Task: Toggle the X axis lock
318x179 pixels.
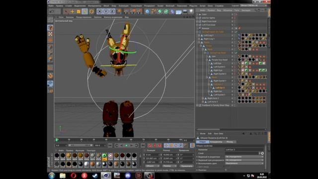Action: coord(99,11)
